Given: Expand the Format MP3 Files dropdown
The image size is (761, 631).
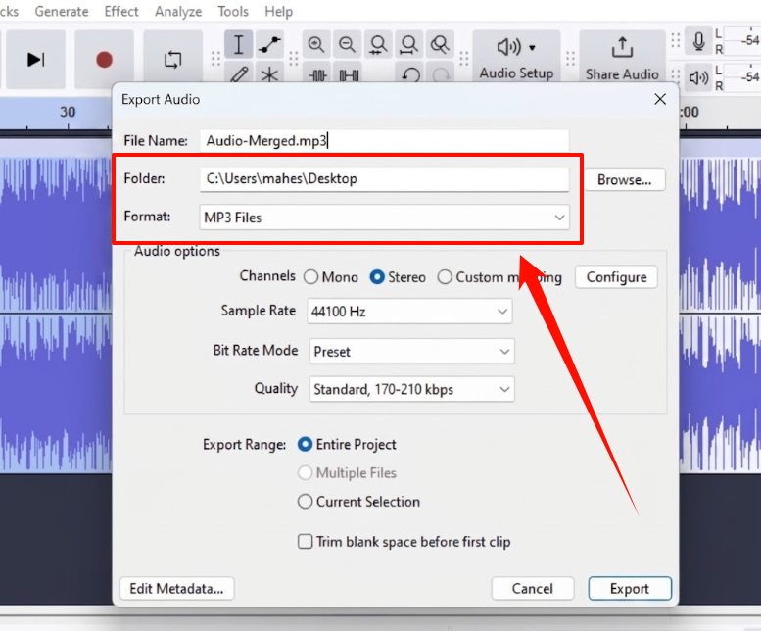Looking at the screenshot, I should pos(384,218).
